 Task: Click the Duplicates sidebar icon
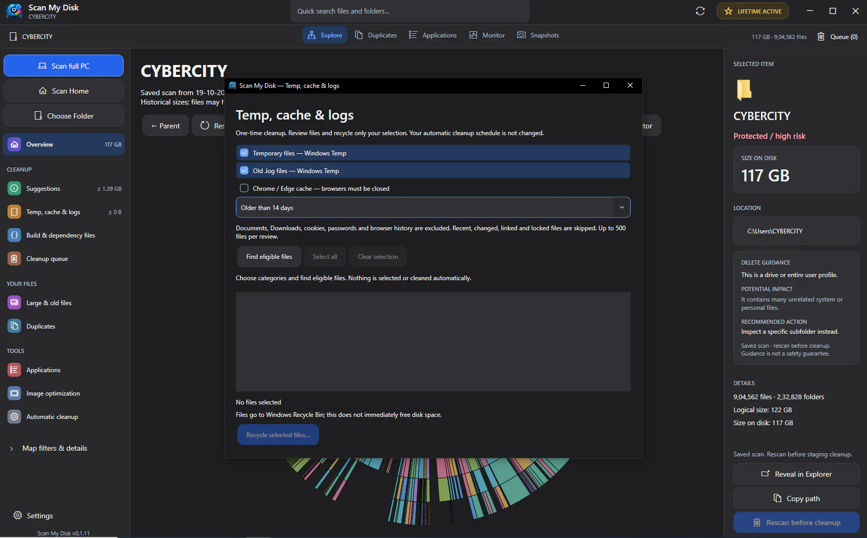15,326
